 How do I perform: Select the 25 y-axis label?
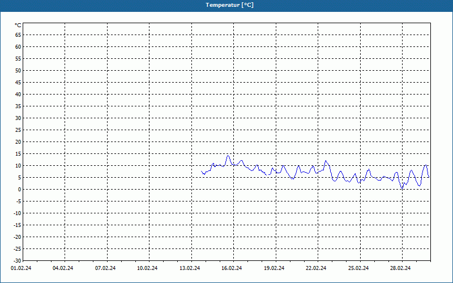[x=18, y=130]
